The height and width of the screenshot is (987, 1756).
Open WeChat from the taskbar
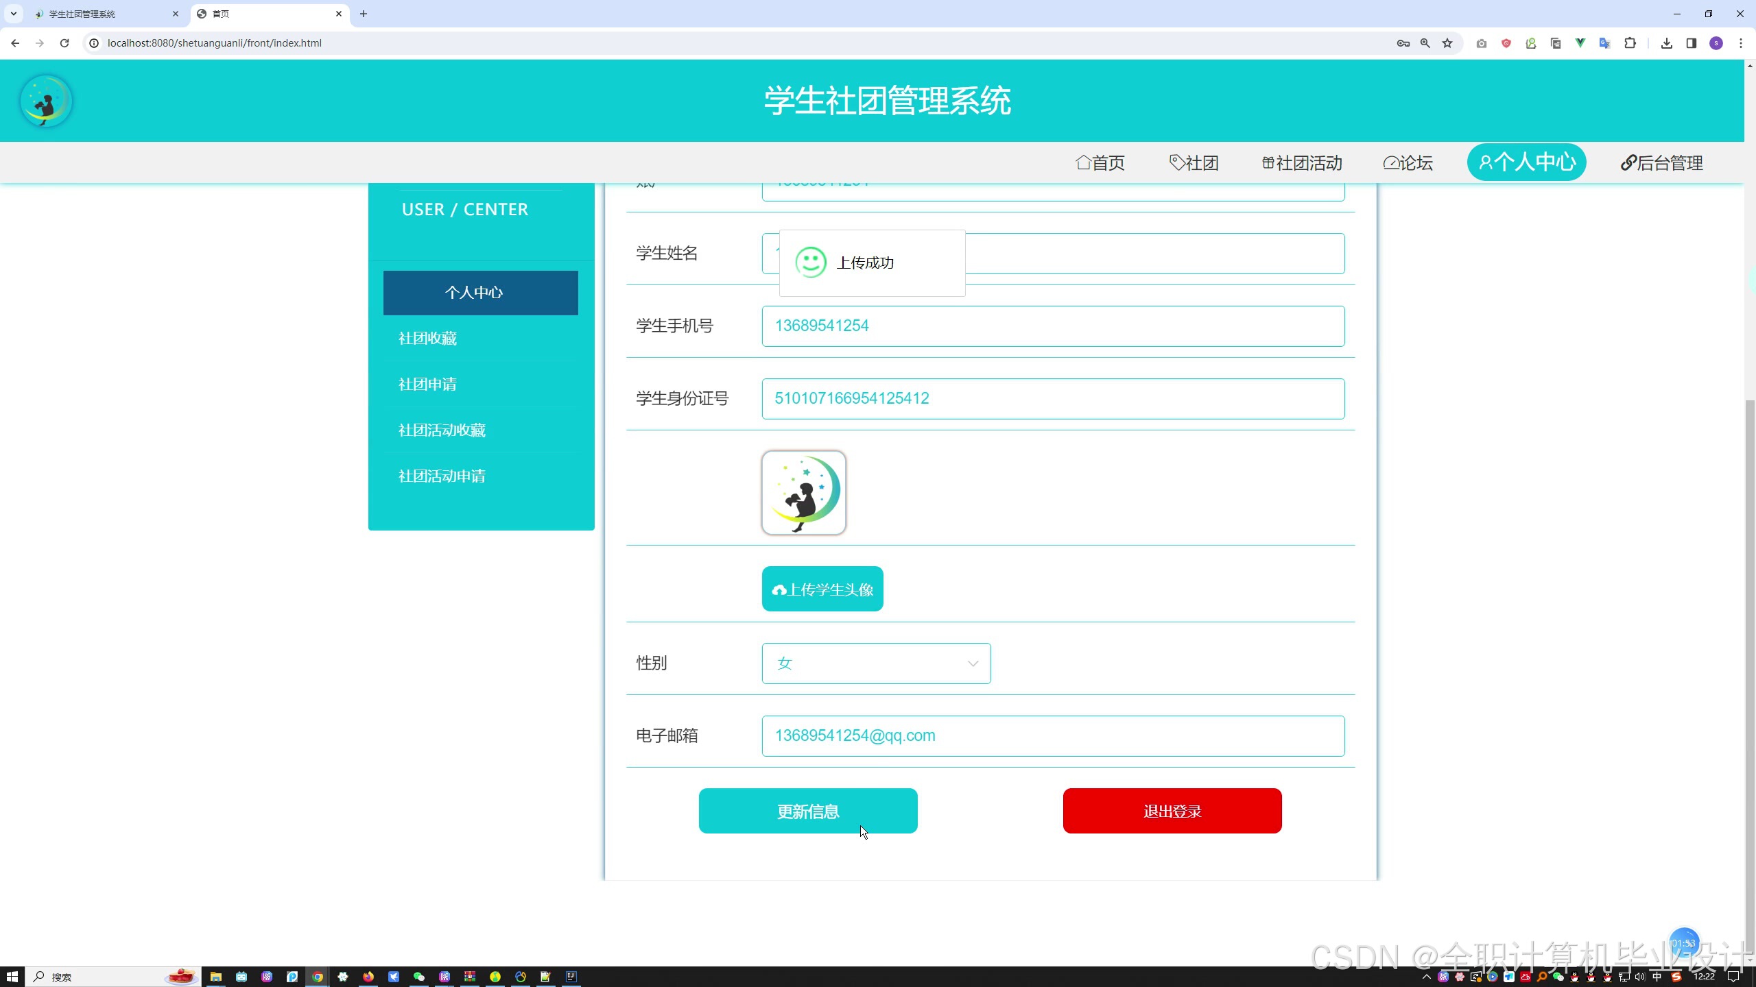coord(418,977)
